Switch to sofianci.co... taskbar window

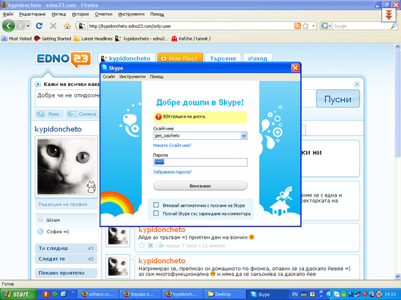[98, 294]
